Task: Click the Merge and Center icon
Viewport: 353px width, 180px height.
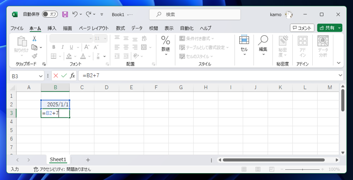Action: [144, 47]
